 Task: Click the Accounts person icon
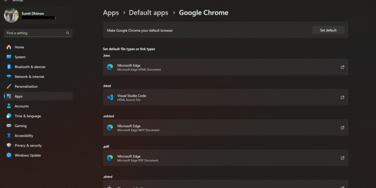(9, 106)
